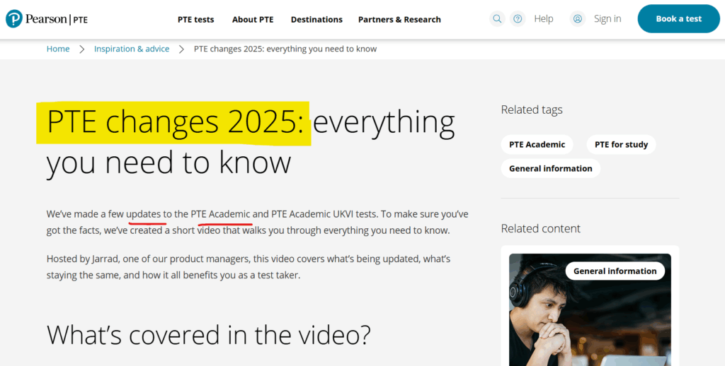Viewport: 725px width, 366px height.
Task: Click the paragraph starting 'We've made a few updates'
Action: point(258,222)
